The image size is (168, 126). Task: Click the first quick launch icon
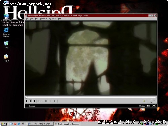click(x=11, y=124)
